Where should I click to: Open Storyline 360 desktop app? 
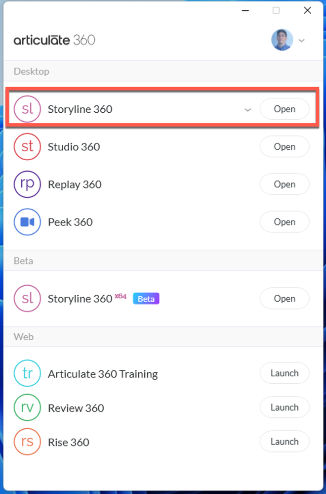click(285, 109)
